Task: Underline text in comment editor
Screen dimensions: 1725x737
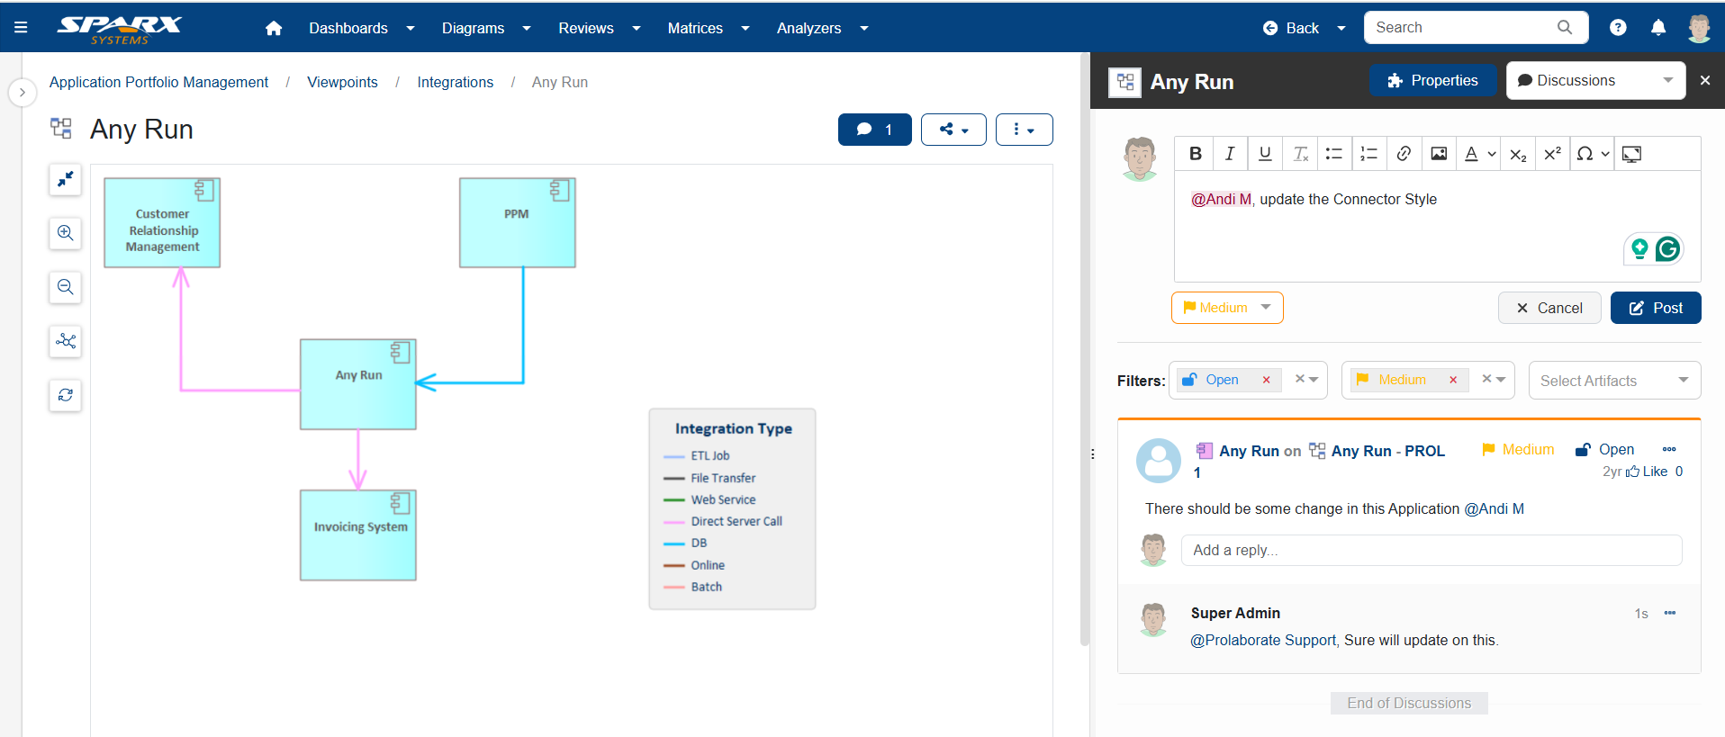Action: (x=1265, y=154)
